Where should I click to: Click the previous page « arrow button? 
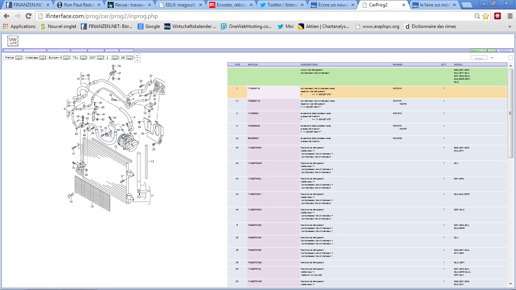137,56
